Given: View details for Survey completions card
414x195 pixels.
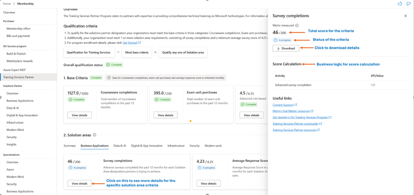Looking at the screenshot, I should pyautogui.click(x=79, y=184).
